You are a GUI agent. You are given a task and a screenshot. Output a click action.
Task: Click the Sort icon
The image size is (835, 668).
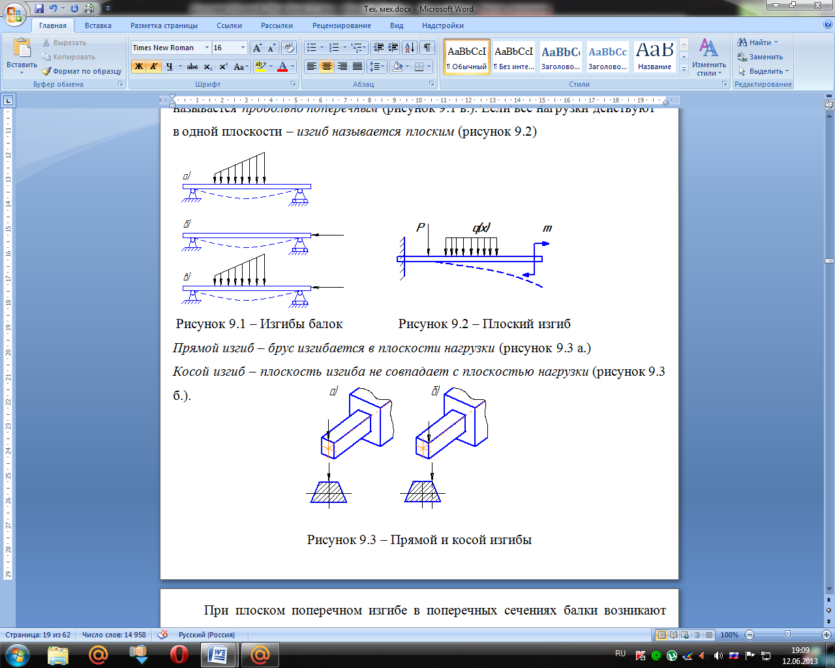410,48
